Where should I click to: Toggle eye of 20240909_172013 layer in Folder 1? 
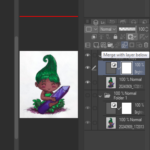(88, 123)
